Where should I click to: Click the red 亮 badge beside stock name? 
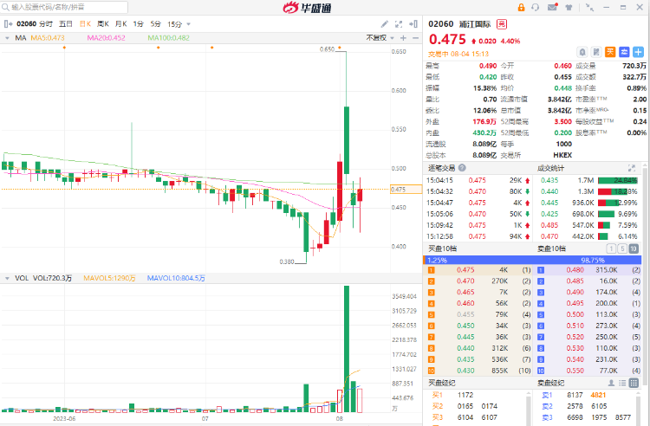click(502, 24)
